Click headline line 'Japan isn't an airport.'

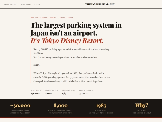click(x=64, y=33)
